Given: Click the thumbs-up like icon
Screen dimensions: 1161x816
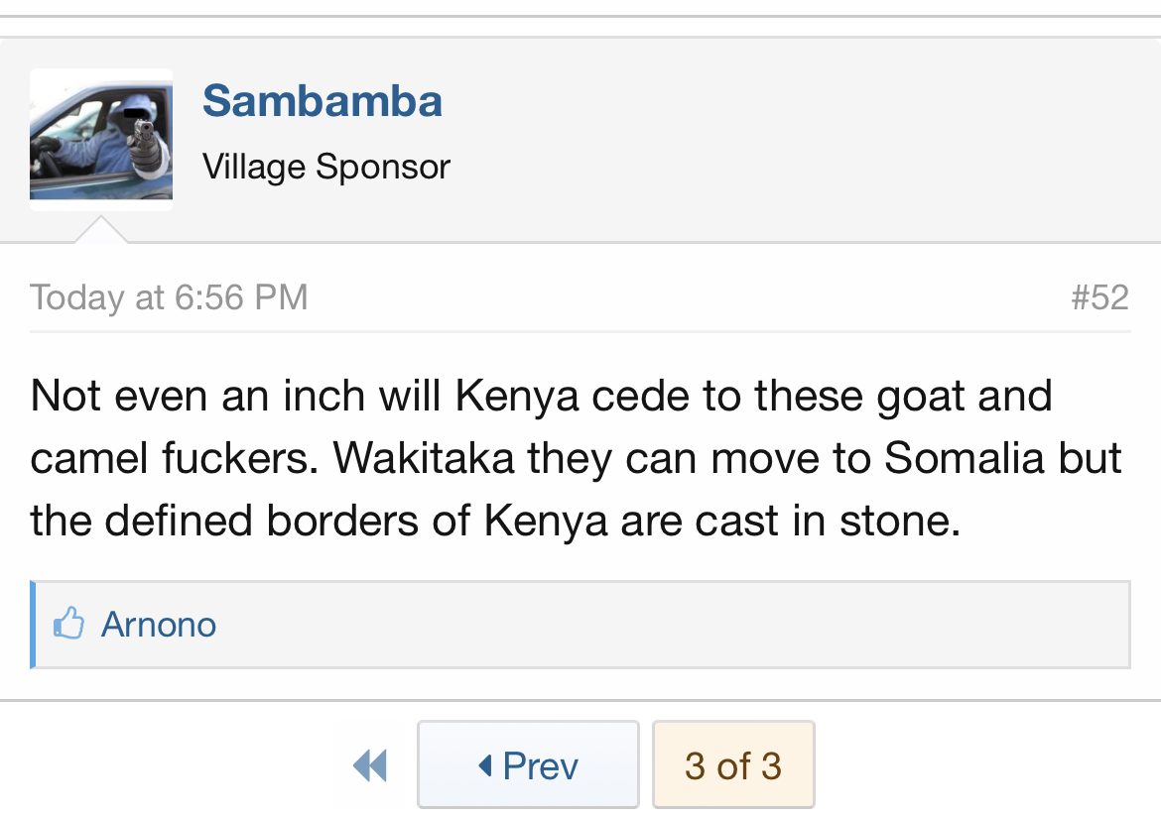Looking at the screenshot, I should pos(68,624).
